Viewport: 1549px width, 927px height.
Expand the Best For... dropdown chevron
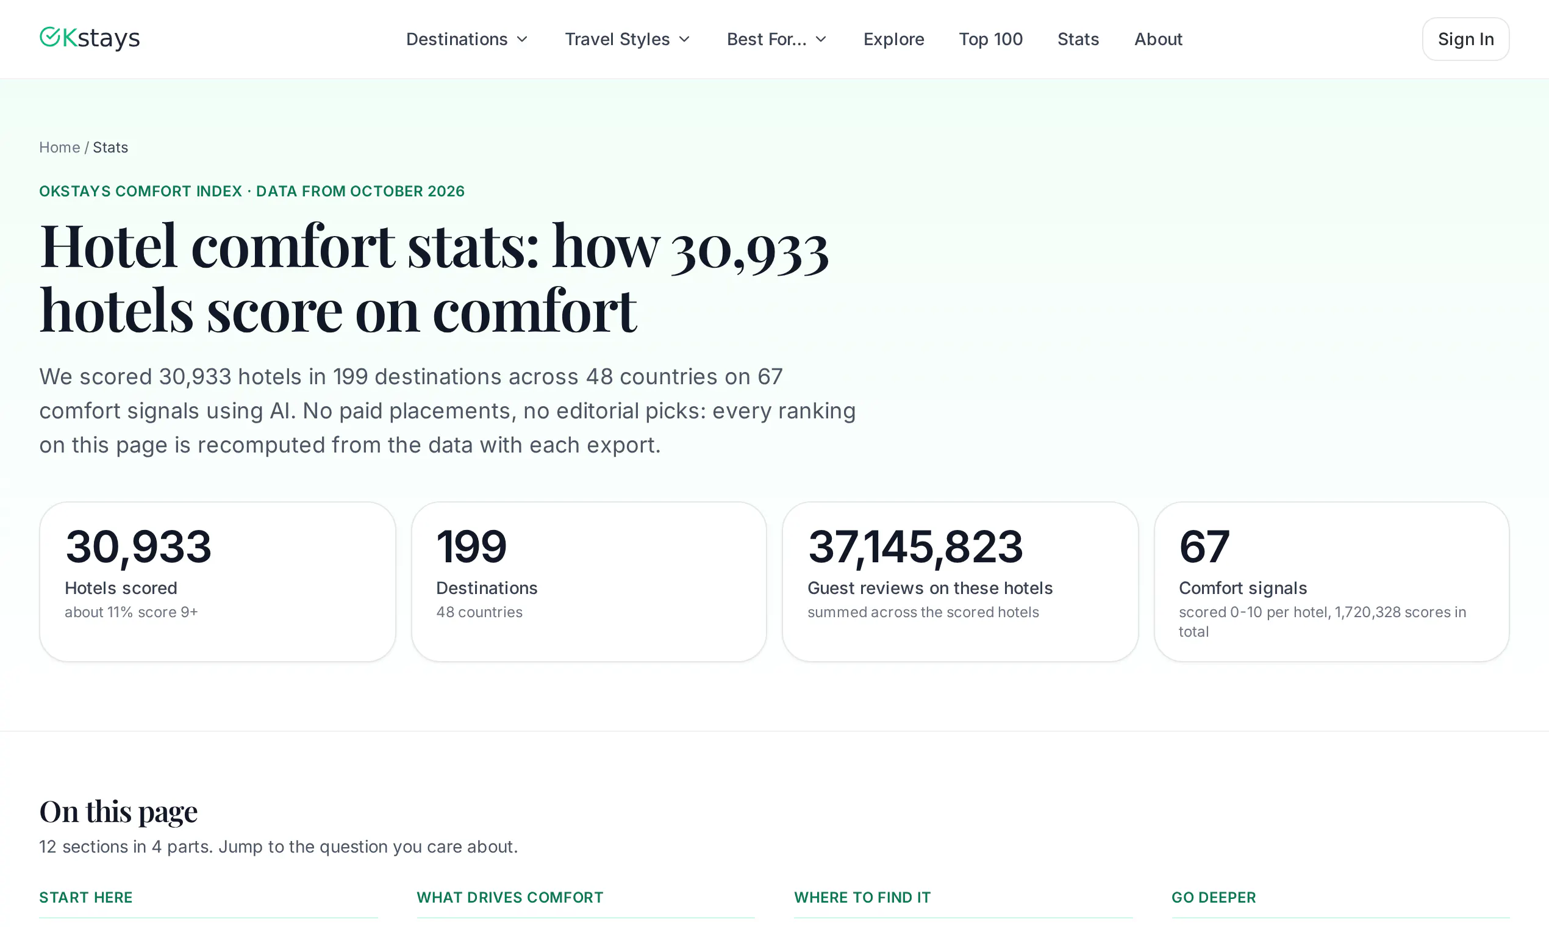[x=821, y=40]
